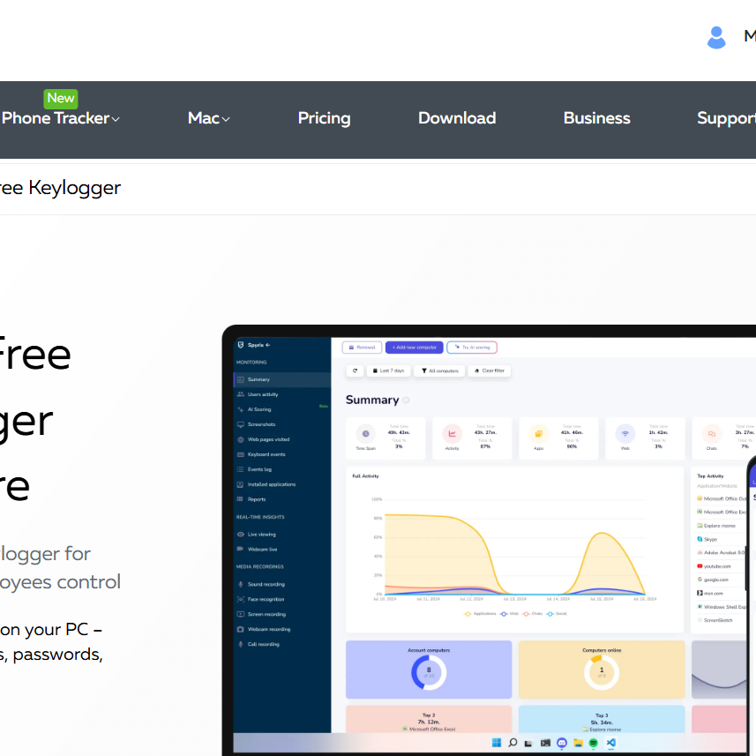
Task: Click the Spyrix shield logo in dashboard
Action: coord(241,345)
